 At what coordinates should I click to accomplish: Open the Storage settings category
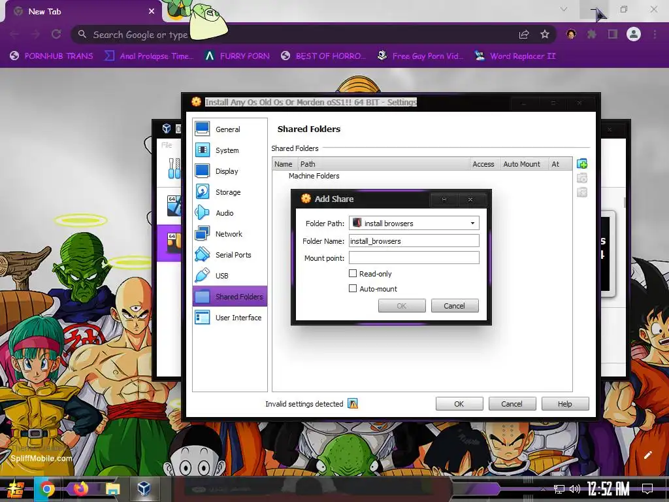tap(229, 192)
